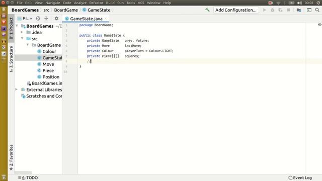Click line number 9 in gutter
Viewport: 322px width, 181px height.
[66, 66]
